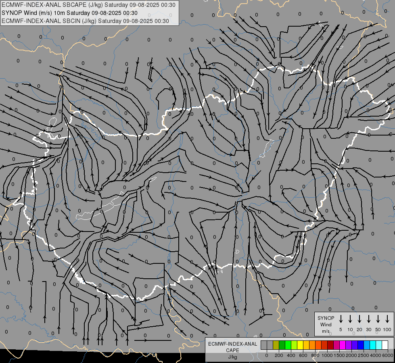Choose the pale cyan CAPE legend swatch

[379, 345]
